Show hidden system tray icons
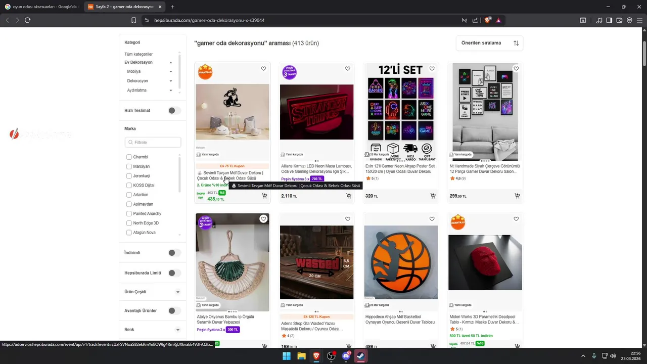Viewport: 647px width, 364px height. tap(583, 356)
